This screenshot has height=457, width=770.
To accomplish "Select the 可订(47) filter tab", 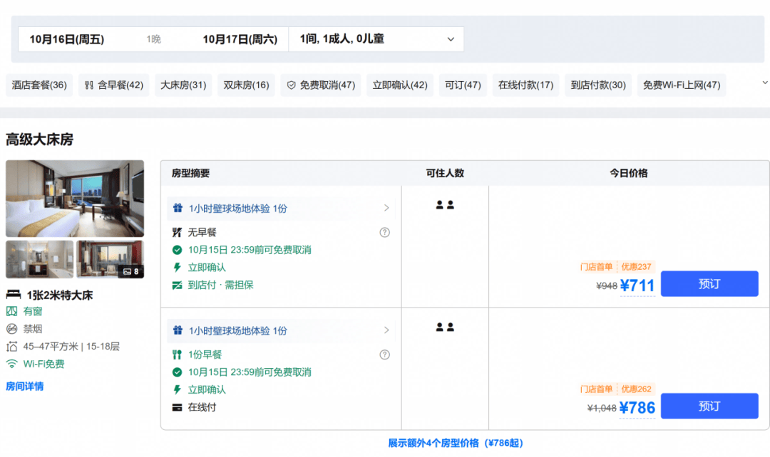I will (x=463, y=85).
